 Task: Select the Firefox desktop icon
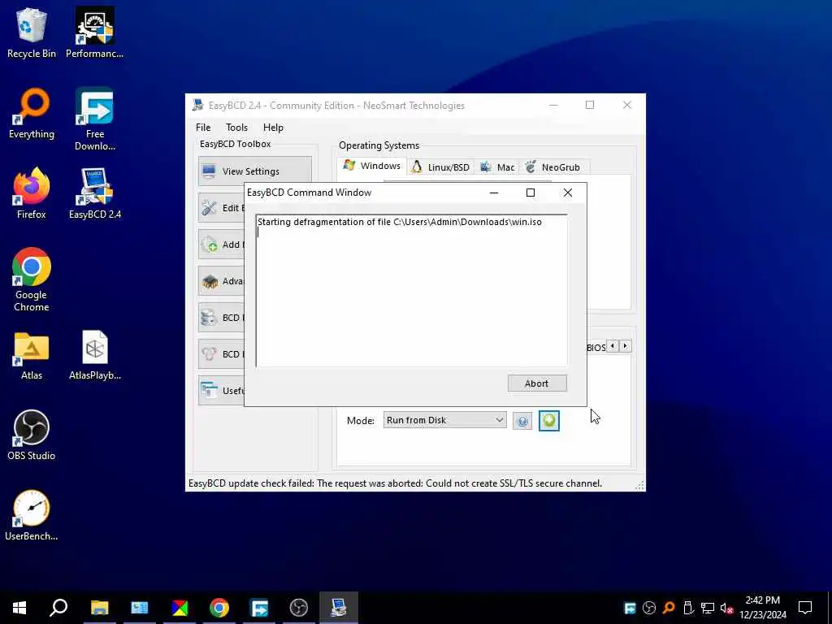(32, 193)
